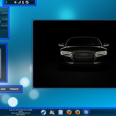The height and width of the screenshot is (116, 116).
Task: Click the usage bar under 2,1 GiB
Action: point(3,22)
